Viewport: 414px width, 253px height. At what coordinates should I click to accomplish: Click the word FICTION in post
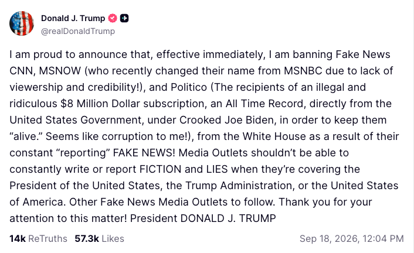pyautogui.click(x=160, y=169)
